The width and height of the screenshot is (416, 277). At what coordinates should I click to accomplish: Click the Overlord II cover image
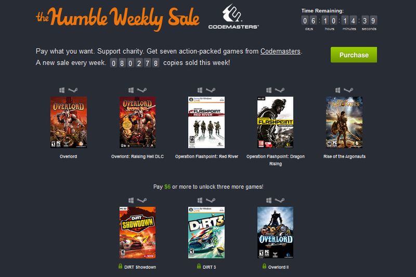[x=276, y=232]
